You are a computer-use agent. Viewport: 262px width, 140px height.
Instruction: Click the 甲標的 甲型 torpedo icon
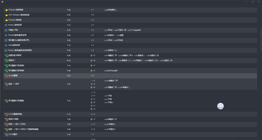tap(6, 30)
